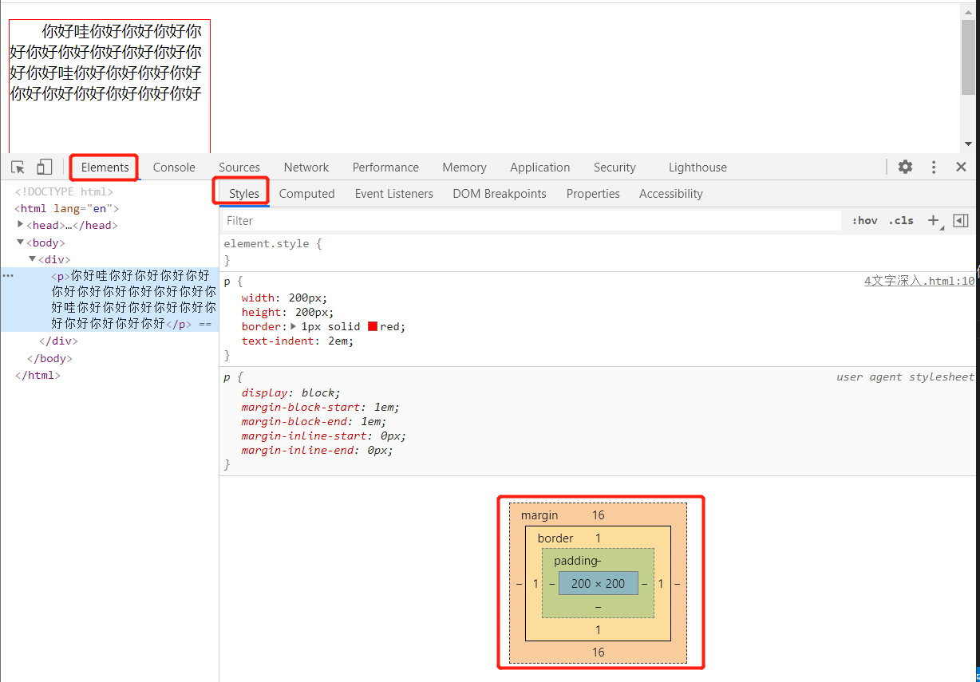This screenshot has height=682, width=980.
Task: Expand the head element node
Action: 21,224
